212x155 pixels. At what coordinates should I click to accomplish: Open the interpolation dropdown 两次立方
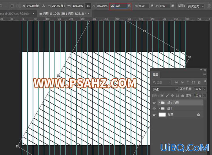point(195,6)
